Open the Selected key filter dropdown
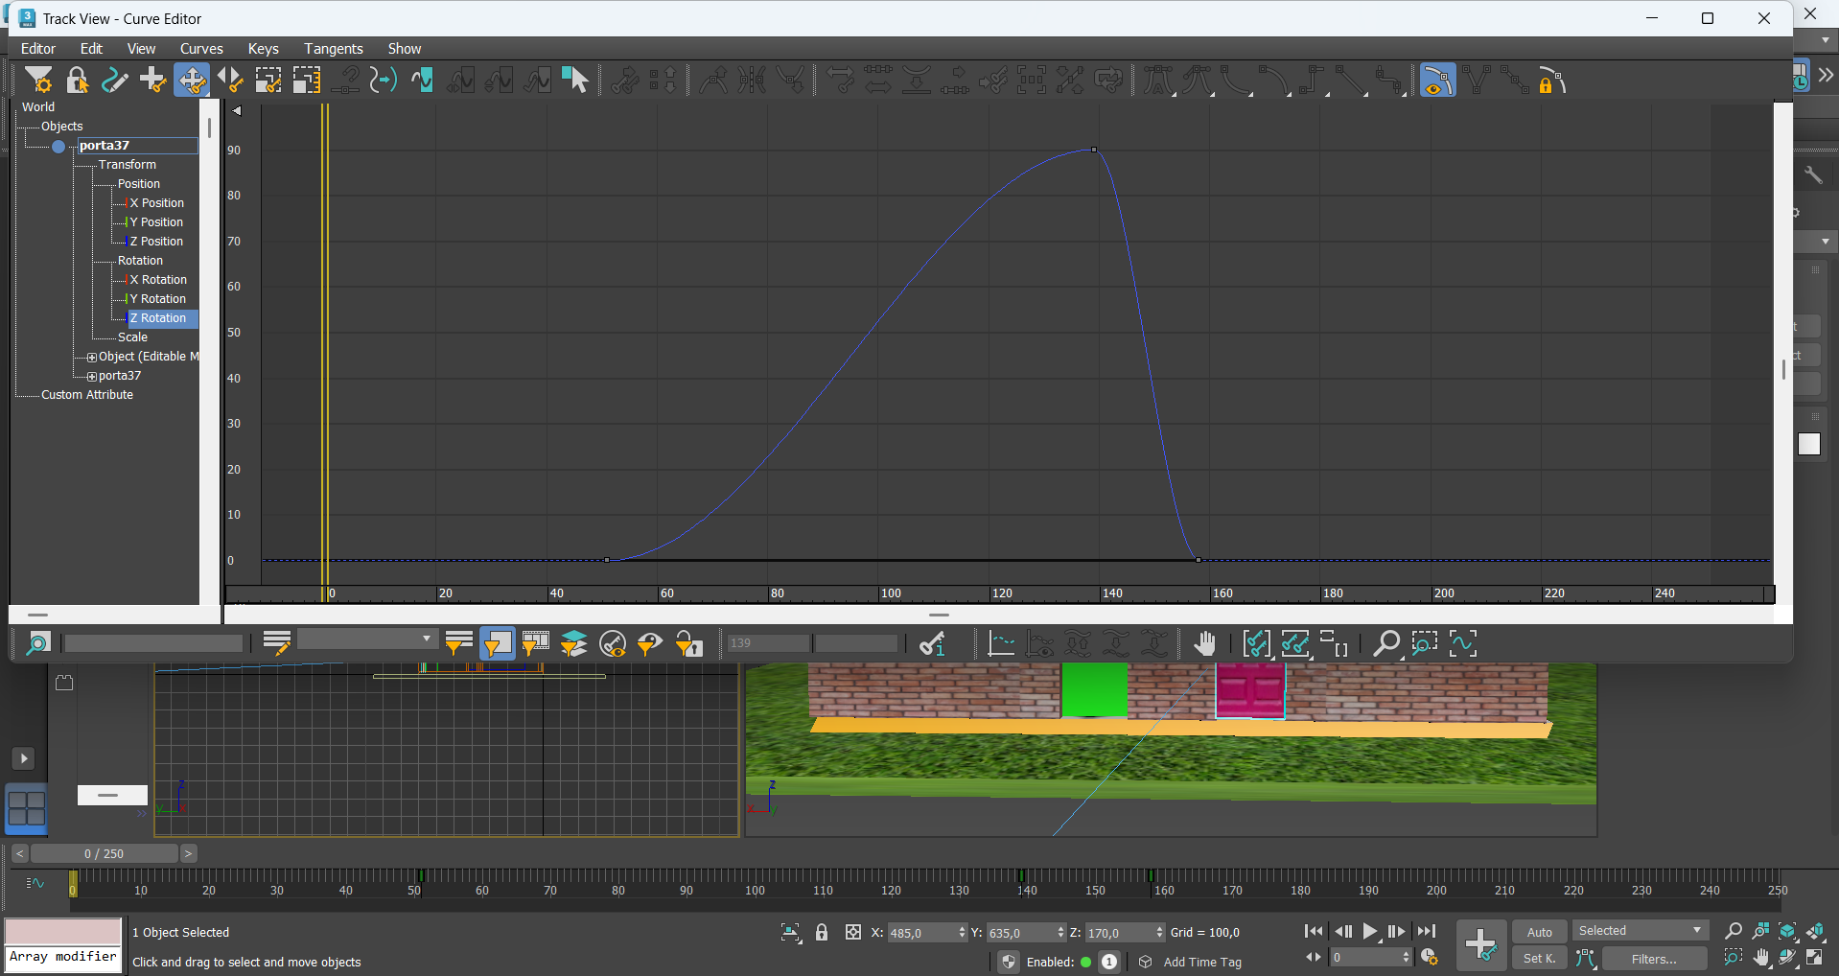This screenshot has width=1839, height=976. tap(1641, 931)
